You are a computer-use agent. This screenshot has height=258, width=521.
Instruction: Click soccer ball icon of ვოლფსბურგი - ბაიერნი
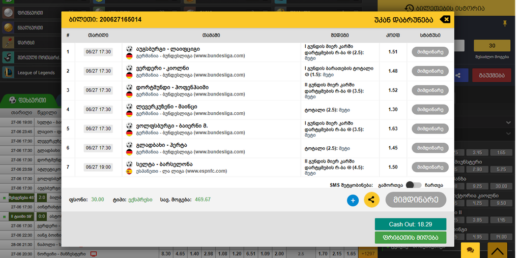pyautogui.click(x=129, y=125)
